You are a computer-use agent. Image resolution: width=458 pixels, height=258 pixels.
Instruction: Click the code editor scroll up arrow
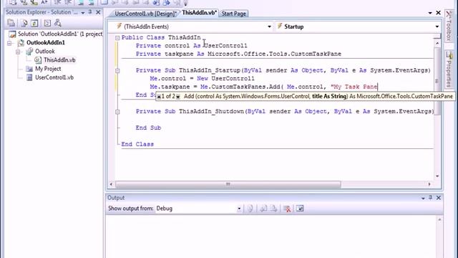click(437, 44)
